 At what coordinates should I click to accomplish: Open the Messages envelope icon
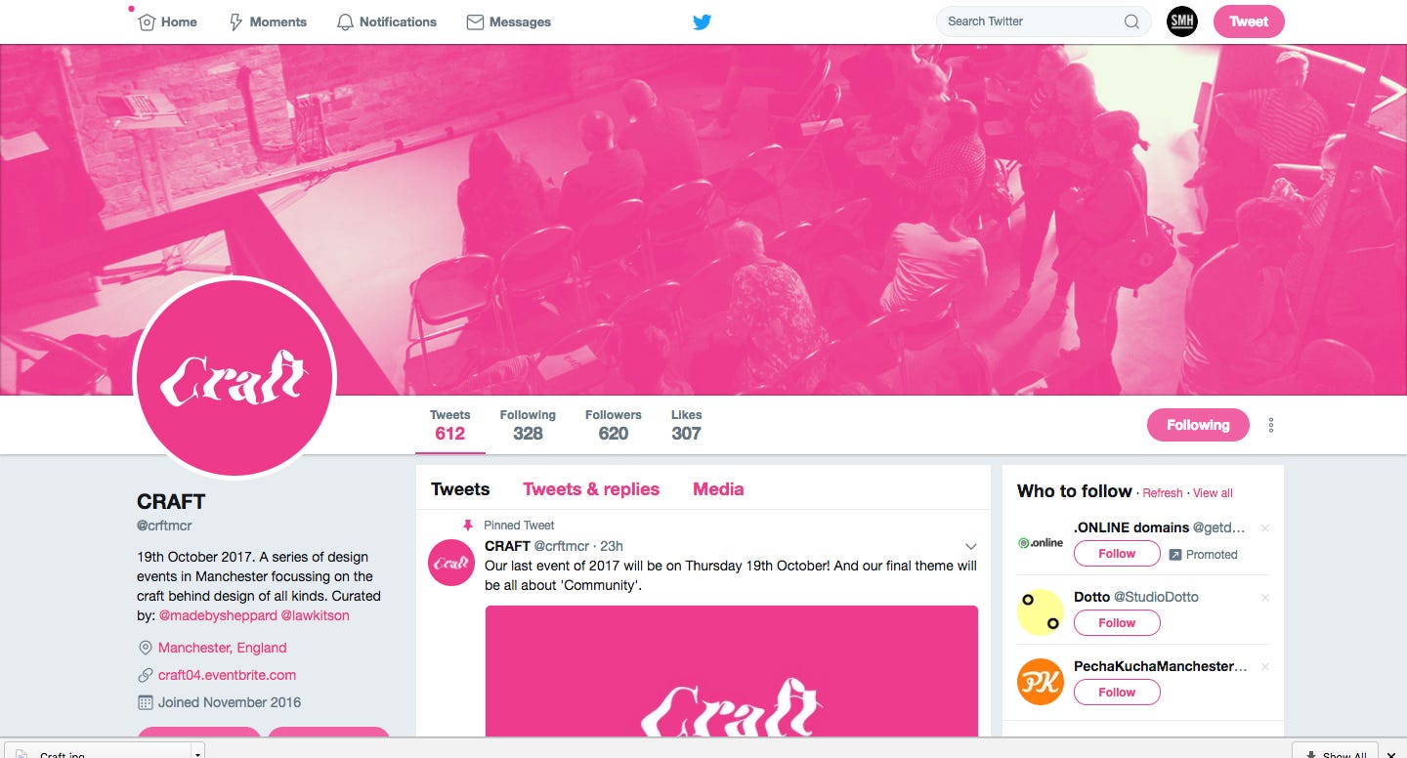pyautogui.click(x=475, y=21)
